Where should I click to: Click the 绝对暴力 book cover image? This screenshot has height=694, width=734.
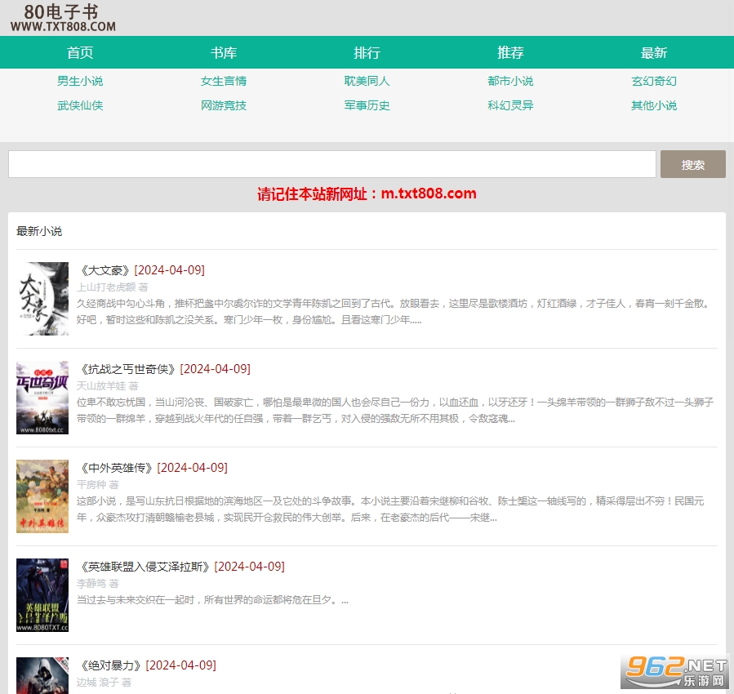42,675
